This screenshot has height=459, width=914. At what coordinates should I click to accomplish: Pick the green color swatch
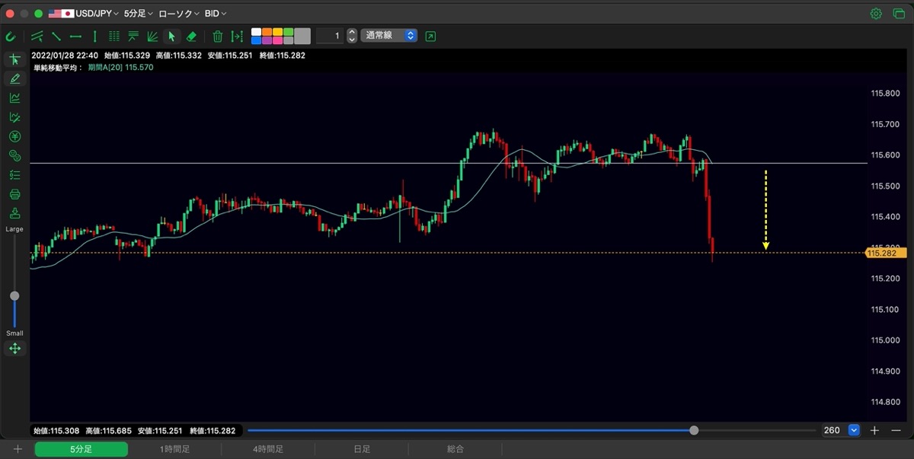288,32
